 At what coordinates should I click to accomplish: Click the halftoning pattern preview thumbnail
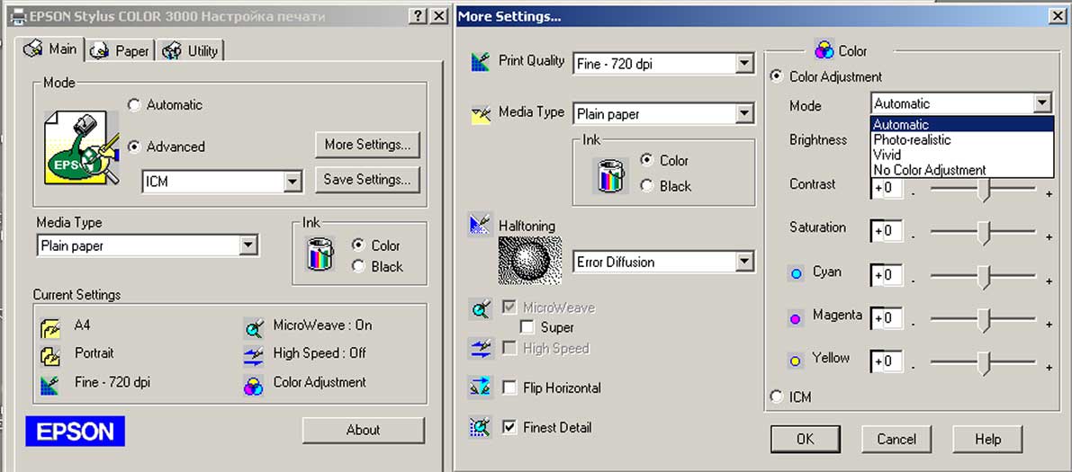point(530,261)
